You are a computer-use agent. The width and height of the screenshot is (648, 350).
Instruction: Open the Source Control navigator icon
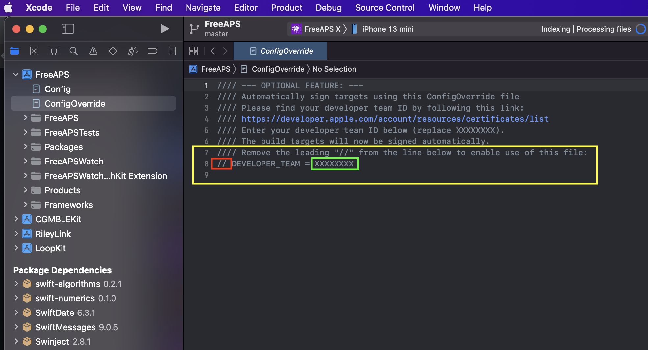pyautogui.click(x=34, y=51)
